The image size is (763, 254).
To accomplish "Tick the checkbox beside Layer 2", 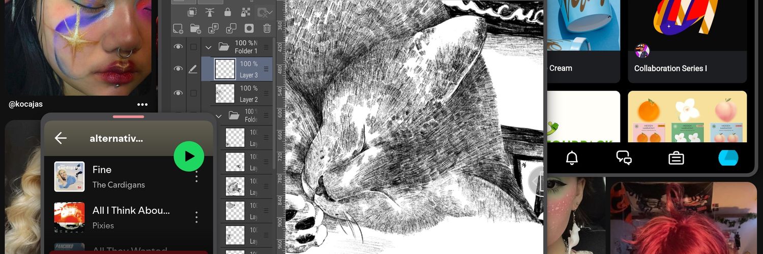I will [193, 93].
